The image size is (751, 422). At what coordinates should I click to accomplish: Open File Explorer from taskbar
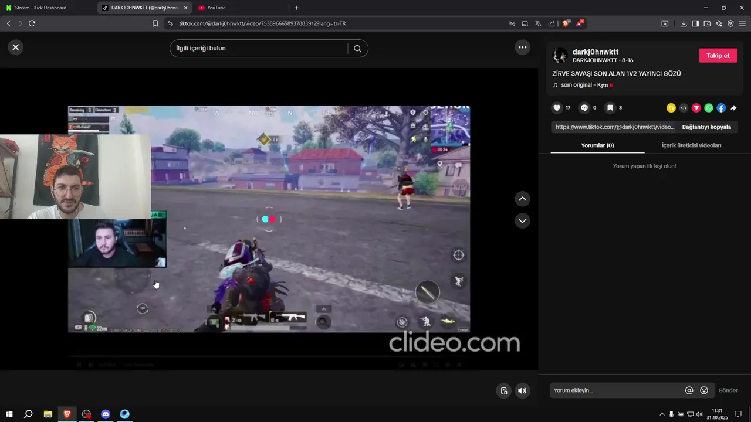coord(48,414)
